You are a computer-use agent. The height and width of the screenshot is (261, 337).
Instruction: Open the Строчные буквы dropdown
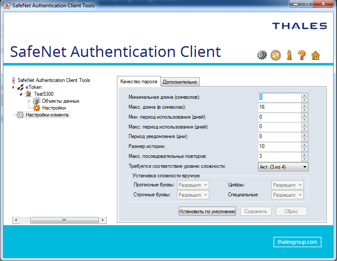click(193, 195)
